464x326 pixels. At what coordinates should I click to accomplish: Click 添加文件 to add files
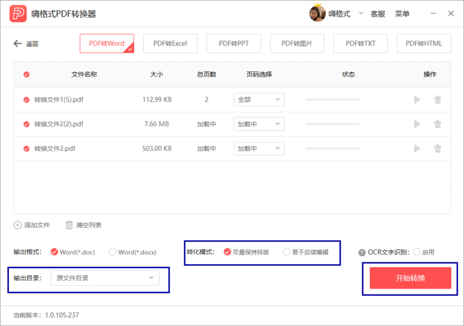[37, 225]
